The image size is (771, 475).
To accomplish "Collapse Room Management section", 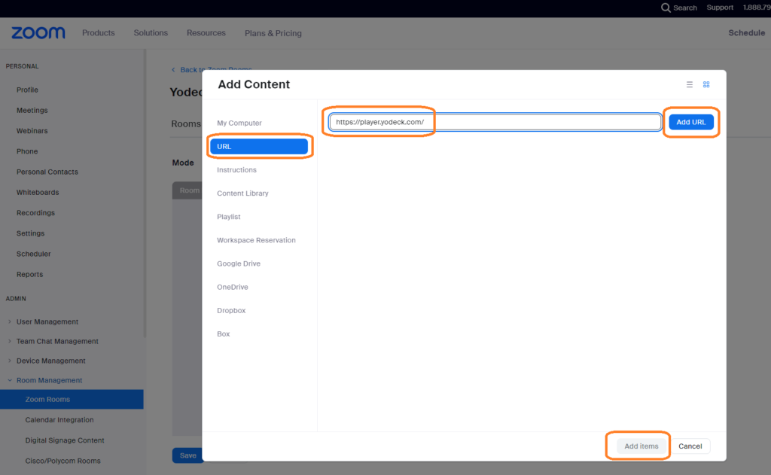I will (9, 380).
